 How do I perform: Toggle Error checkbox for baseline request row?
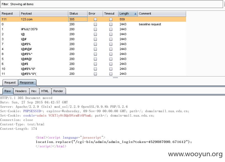95,24
